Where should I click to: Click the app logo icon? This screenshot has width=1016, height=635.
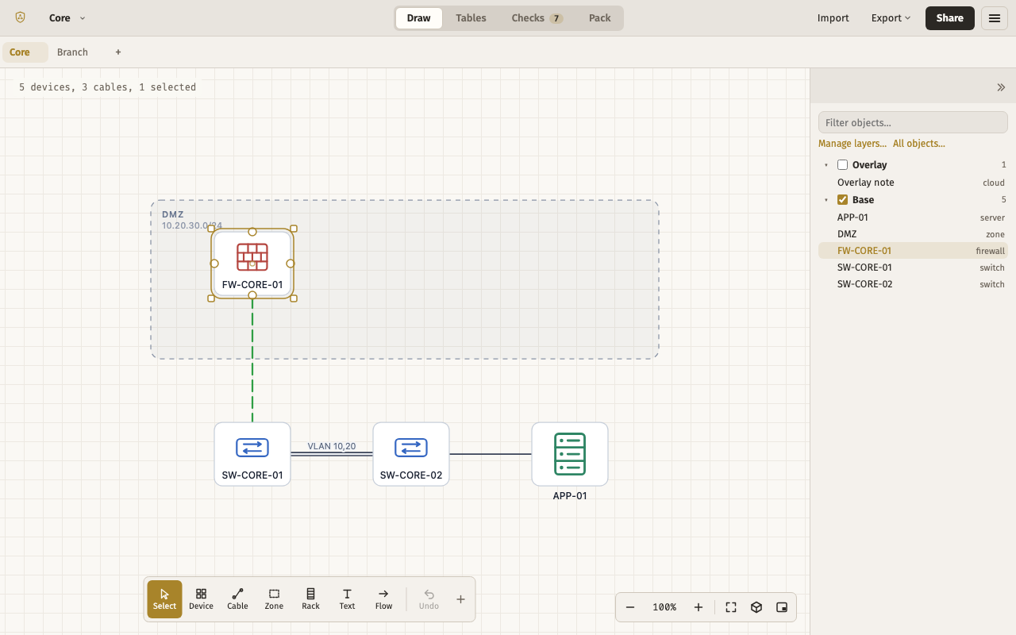click(21, 17)
